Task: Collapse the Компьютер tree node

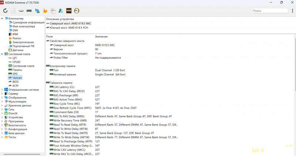Action: pyautogui.click(x=2, y=18)
